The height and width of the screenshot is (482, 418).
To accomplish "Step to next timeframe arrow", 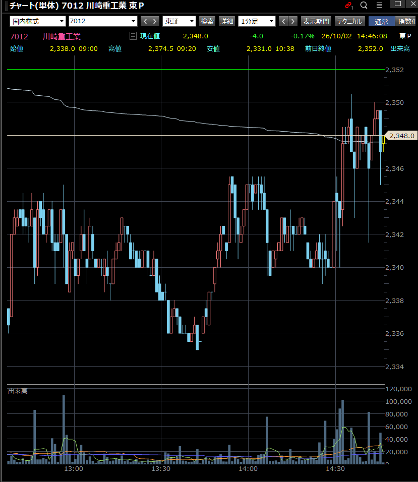I will (x=293, y=21).
